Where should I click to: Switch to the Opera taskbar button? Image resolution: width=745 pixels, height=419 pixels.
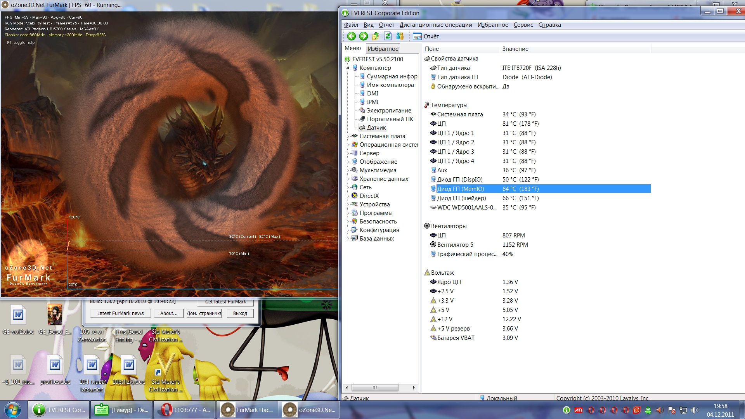coord(184,410)
